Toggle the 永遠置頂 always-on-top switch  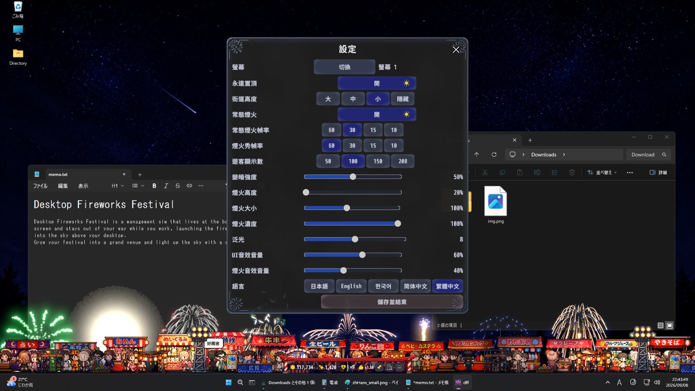point(377,83)
